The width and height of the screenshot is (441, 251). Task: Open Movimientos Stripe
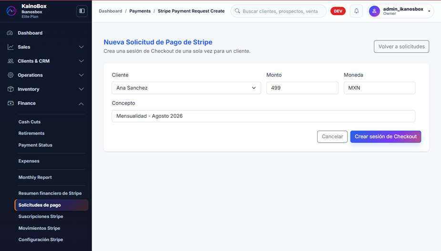coord(40,228)
